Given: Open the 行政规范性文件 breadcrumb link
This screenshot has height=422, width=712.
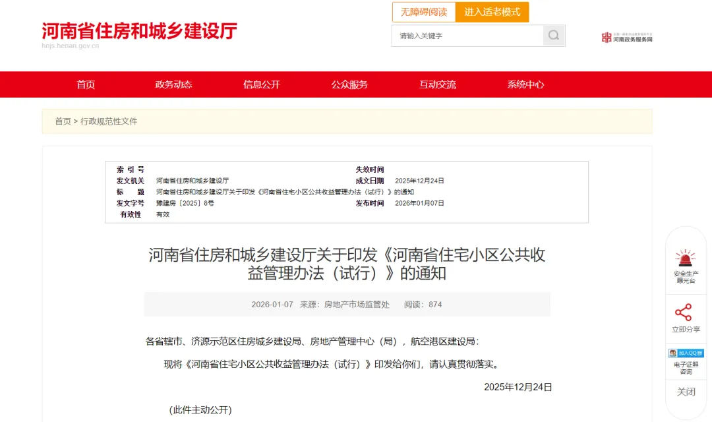Looking at the screenshot, I should [x=111, y=121].
